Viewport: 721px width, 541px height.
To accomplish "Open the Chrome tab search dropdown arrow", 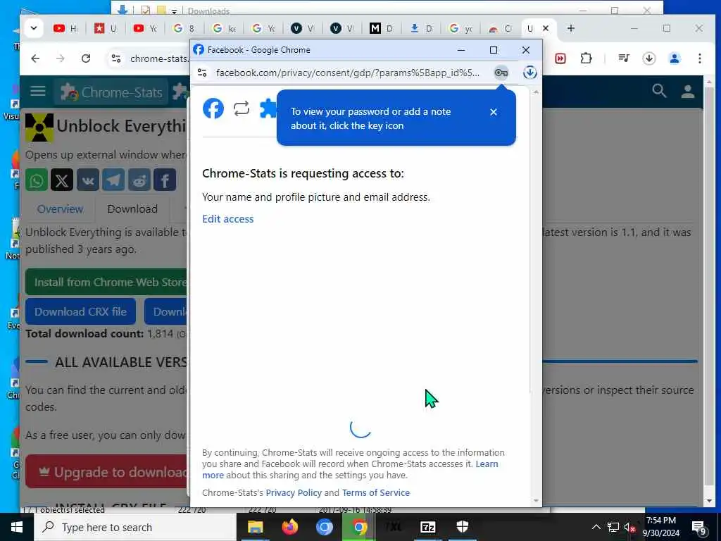I will 34,28.
